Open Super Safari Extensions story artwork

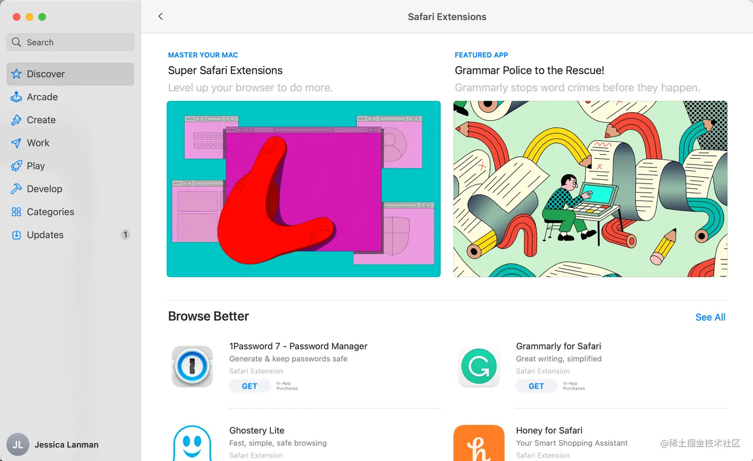pyautogui.click(x=304, y=189)
